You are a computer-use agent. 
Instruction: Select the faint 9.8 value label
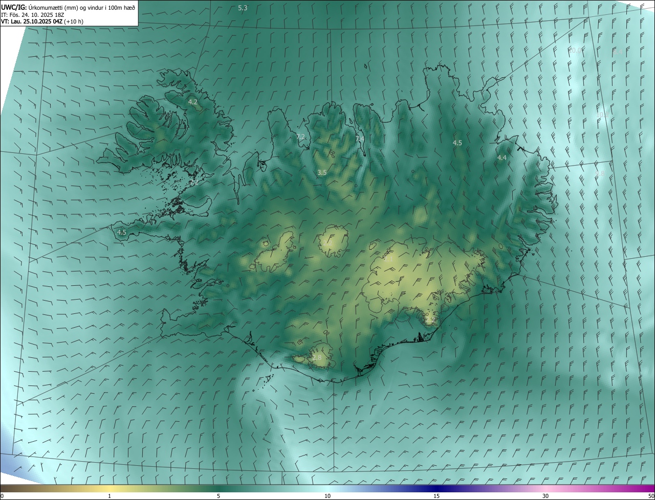click(600, 174)
